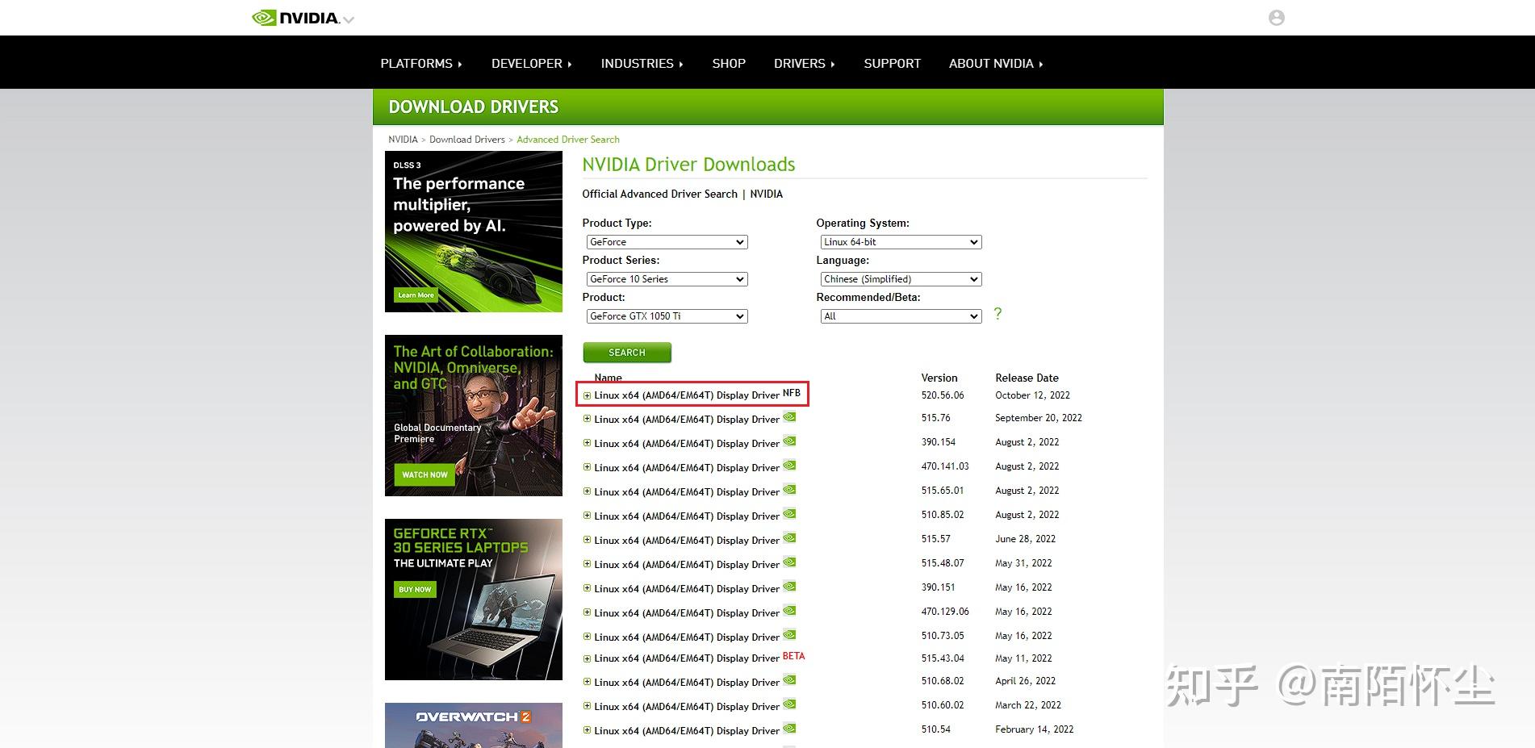This screenshot has height=748, width=1535.
Task: Open the GeForce RTX 30 Series Laptops banner
Action: [474, 600]
